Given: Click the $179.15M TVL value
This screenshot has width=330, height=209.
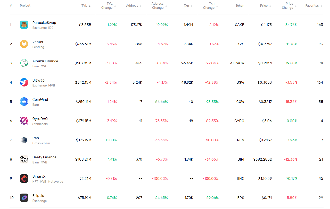Looking at the screenshot, I should point(84,121).
